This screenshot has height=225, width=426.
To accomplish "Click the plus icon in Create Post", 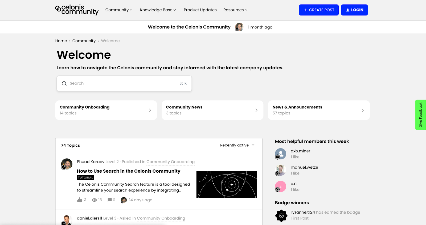I will [x=306, y=10].
